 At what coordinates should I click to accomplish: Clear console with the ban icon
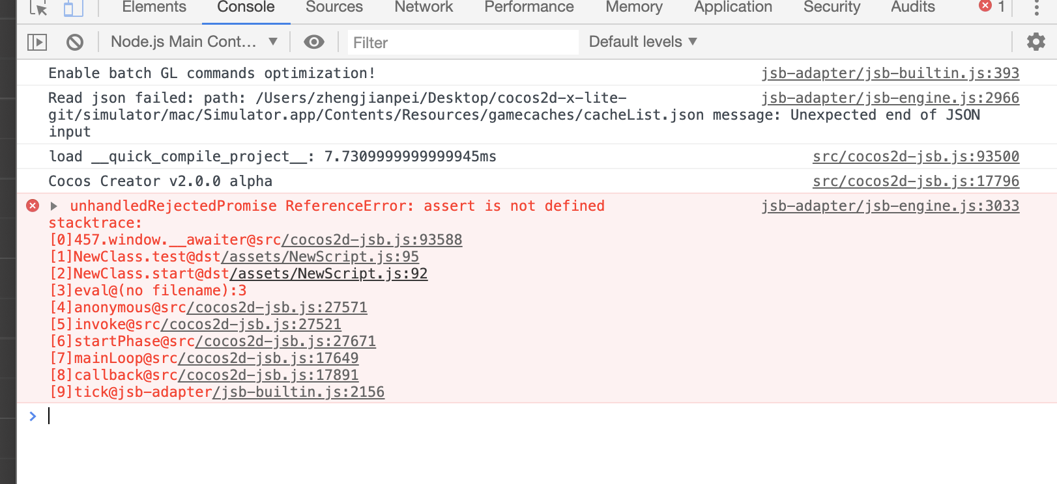tap(75, 42)
